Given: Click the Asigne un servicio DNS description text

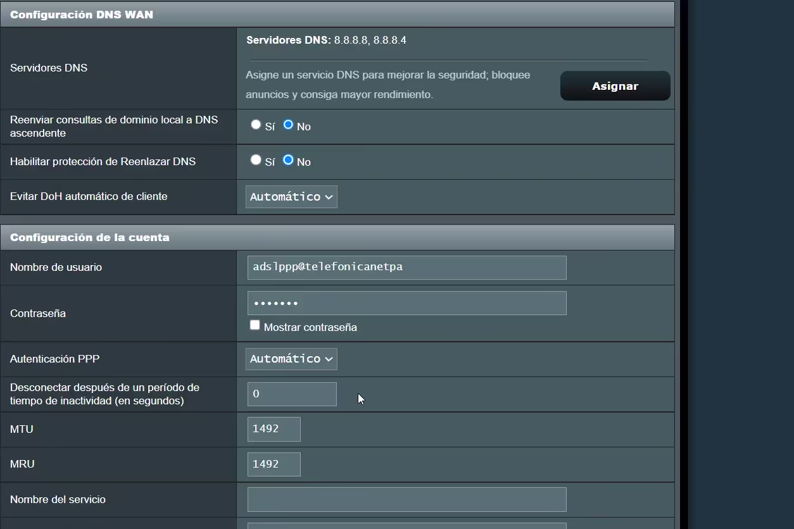Looking at the screenshot, I should click(388, 85).
